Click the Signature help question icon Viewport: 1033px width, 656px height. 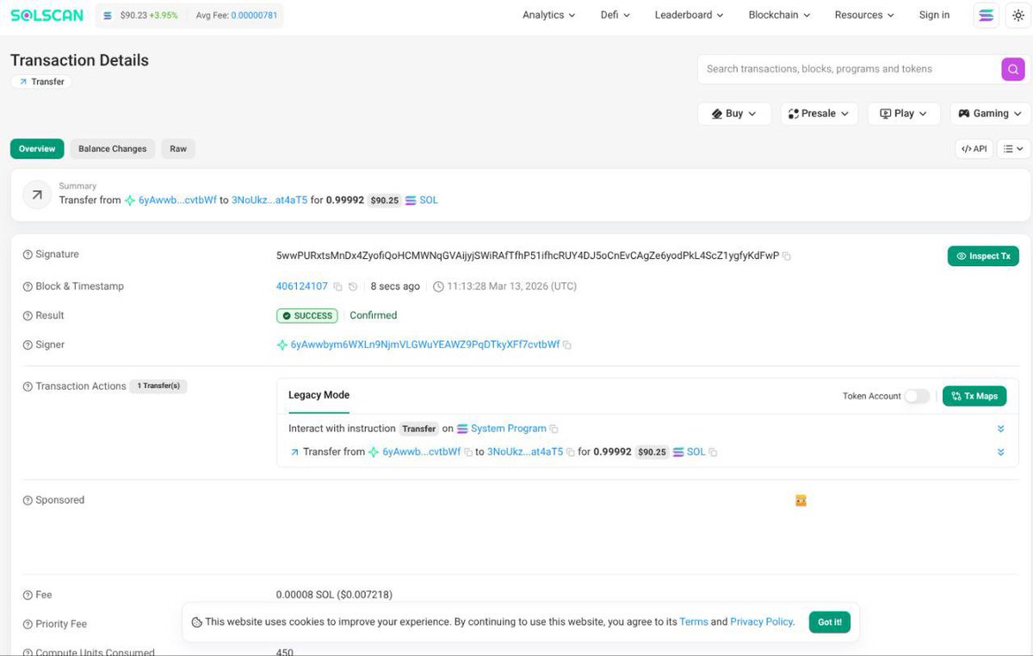28,255
